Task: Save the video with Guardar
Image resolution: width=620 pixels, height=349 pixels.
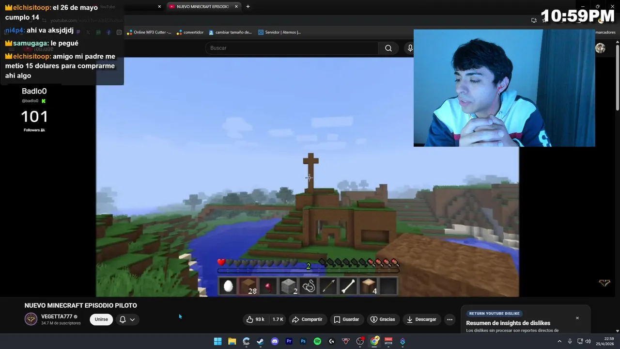Action: (x=346, y=319)
